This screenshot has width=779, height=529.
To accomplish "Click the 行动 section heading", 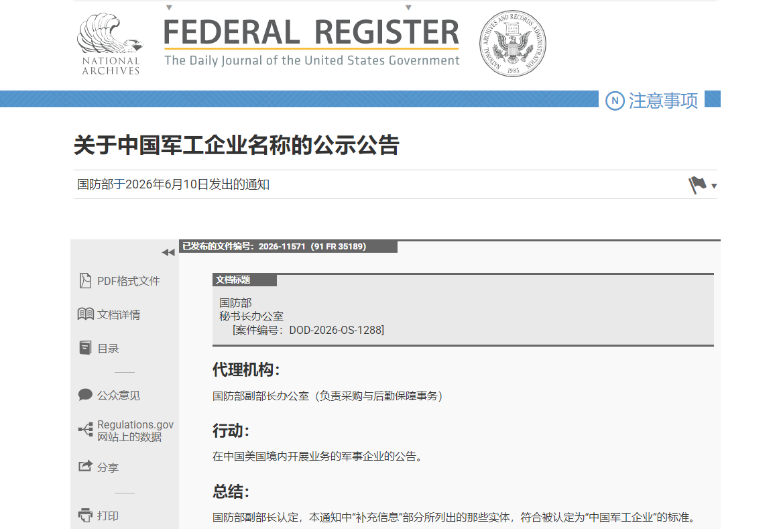I will [231, 430].
